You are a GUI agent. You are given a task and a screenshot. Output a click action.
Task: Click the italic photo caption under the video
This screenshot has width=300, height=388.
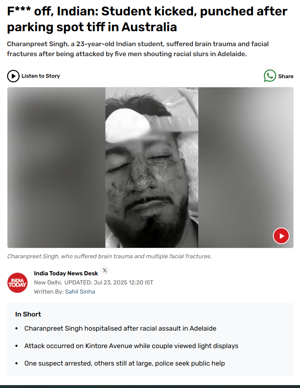coord(109,256)
